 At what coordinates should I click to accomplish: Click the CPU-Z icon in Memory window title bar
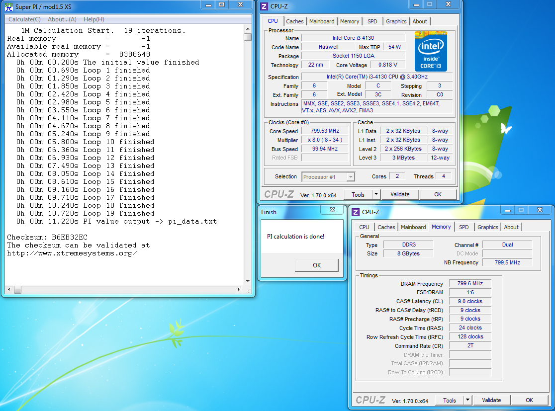[356, 212]
